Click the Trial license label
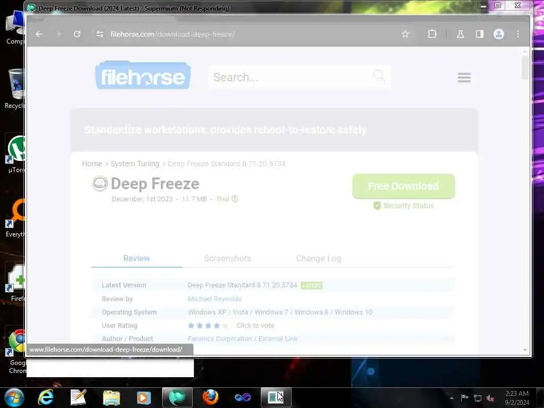 pyautogui.click(x=223, y=199)
